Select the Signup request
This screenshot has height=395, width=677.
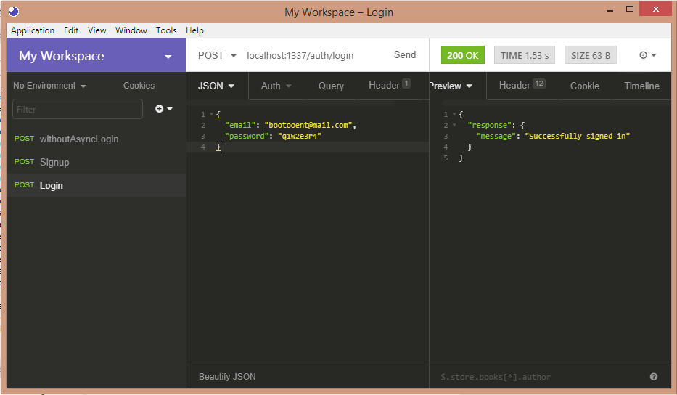[54, 162]
